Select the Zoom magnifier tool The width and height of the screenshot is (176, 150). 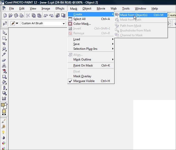(x=4, y=49)
